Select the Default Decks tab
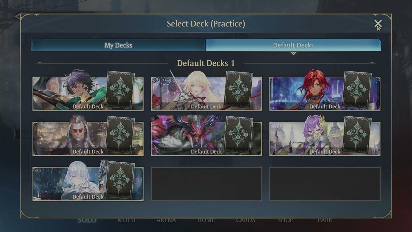This screenshot has height=232, width=412. [x=293, y=45]
